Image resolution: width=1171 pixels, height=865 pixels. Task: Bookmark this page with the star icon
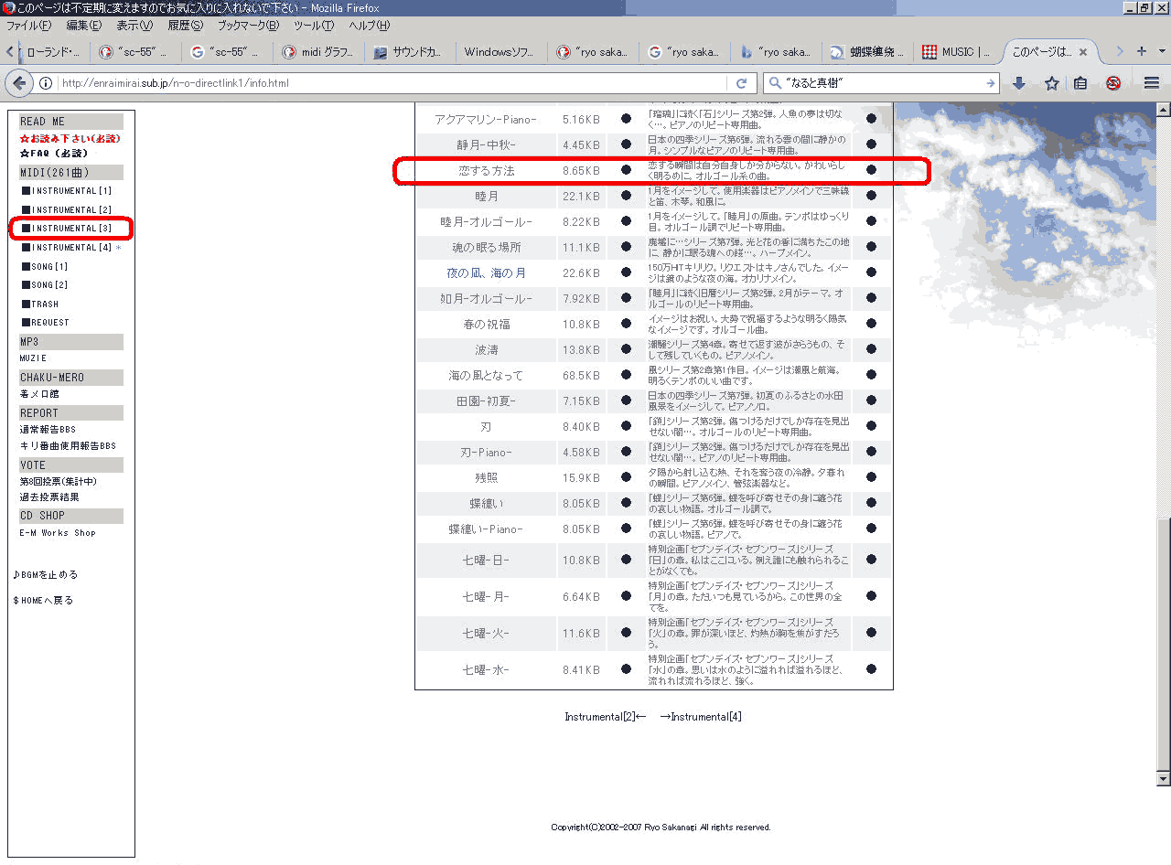click(1052, 83)
